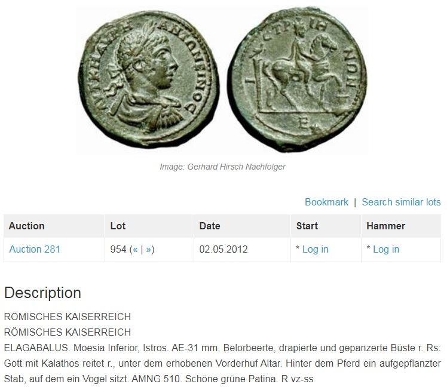Click Log in under Hammer column

[x=386, y=250]
